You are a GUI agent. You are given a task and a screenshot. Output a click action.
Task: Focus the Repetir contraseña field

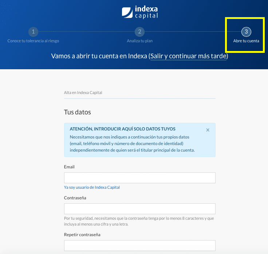pyautogui.click(x=139, y=246)
